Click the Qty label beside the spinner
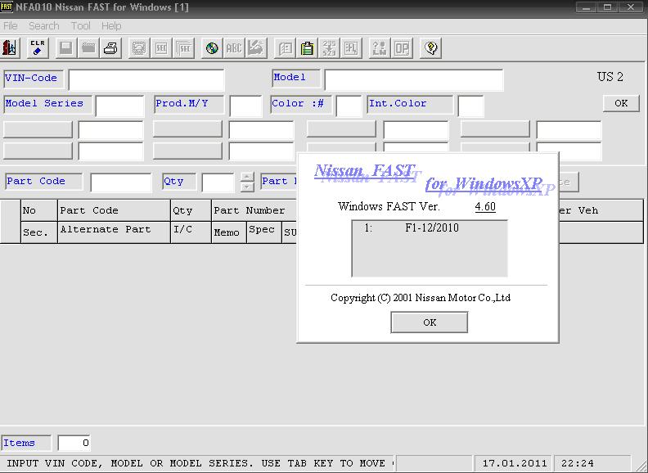Viewport: 648px width, 473px height. coord(179,182)
